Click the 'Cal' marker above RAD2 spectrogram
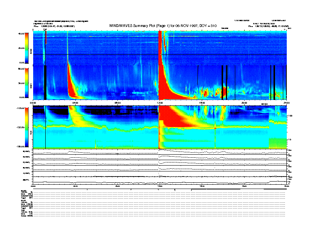This screenshot has width=309, height=239. tap(45, 30)
